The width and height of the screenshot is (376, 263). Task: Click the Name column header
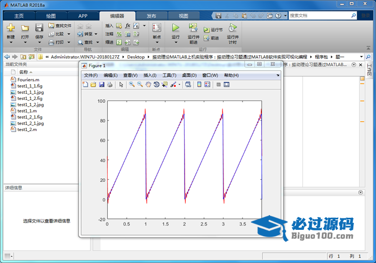pyautogui.click(x=24, y=72)
